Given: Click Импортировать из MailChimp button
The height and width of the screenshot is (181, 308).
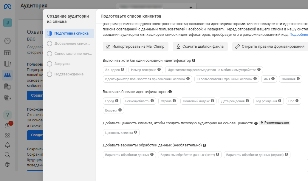Looking at the screenshot, I should tap(136, 47).
